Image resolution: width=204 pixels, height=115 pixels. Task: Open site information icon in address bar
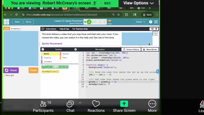pos(23,15)
